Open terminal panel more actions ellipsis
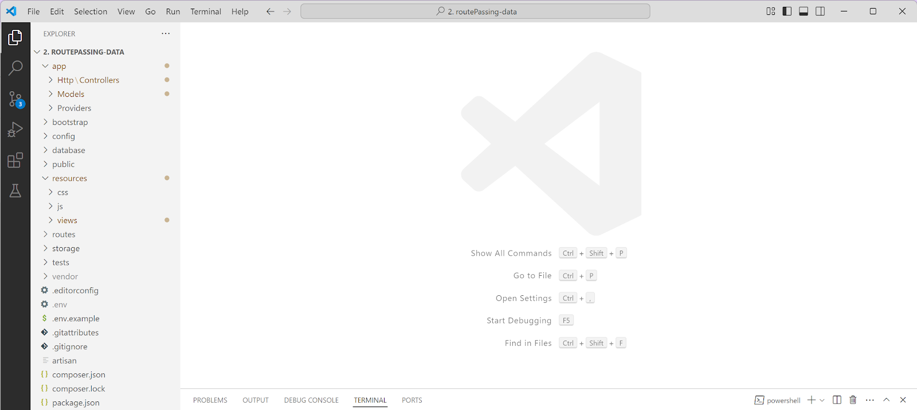Image resolution: width=917 pixels, height=410 pixels. pos(870,400)
